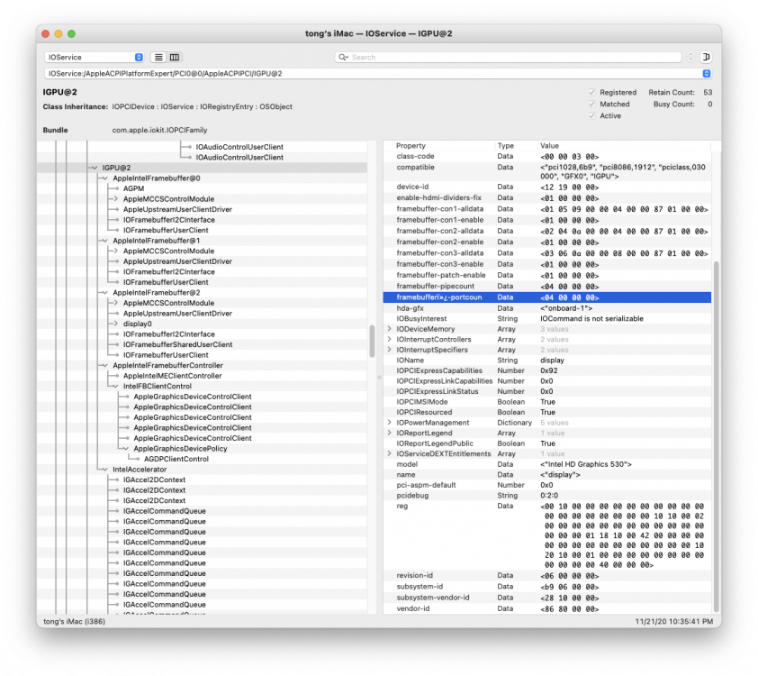Minimize window with yellow button
This screenshot has height=676, width=758.
[59, 34]
